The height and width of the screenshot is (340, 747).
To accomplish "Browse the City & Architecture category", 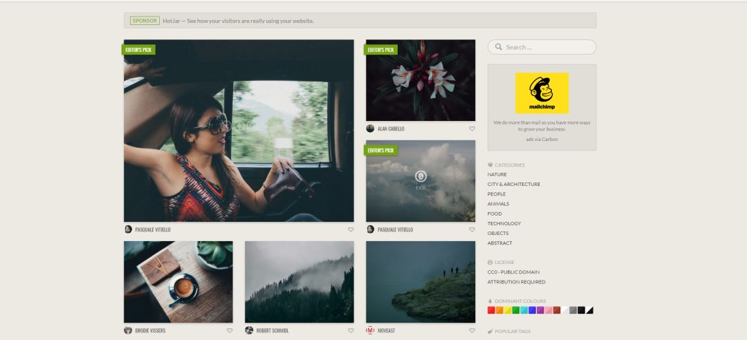I will click(x=513, y=185).
